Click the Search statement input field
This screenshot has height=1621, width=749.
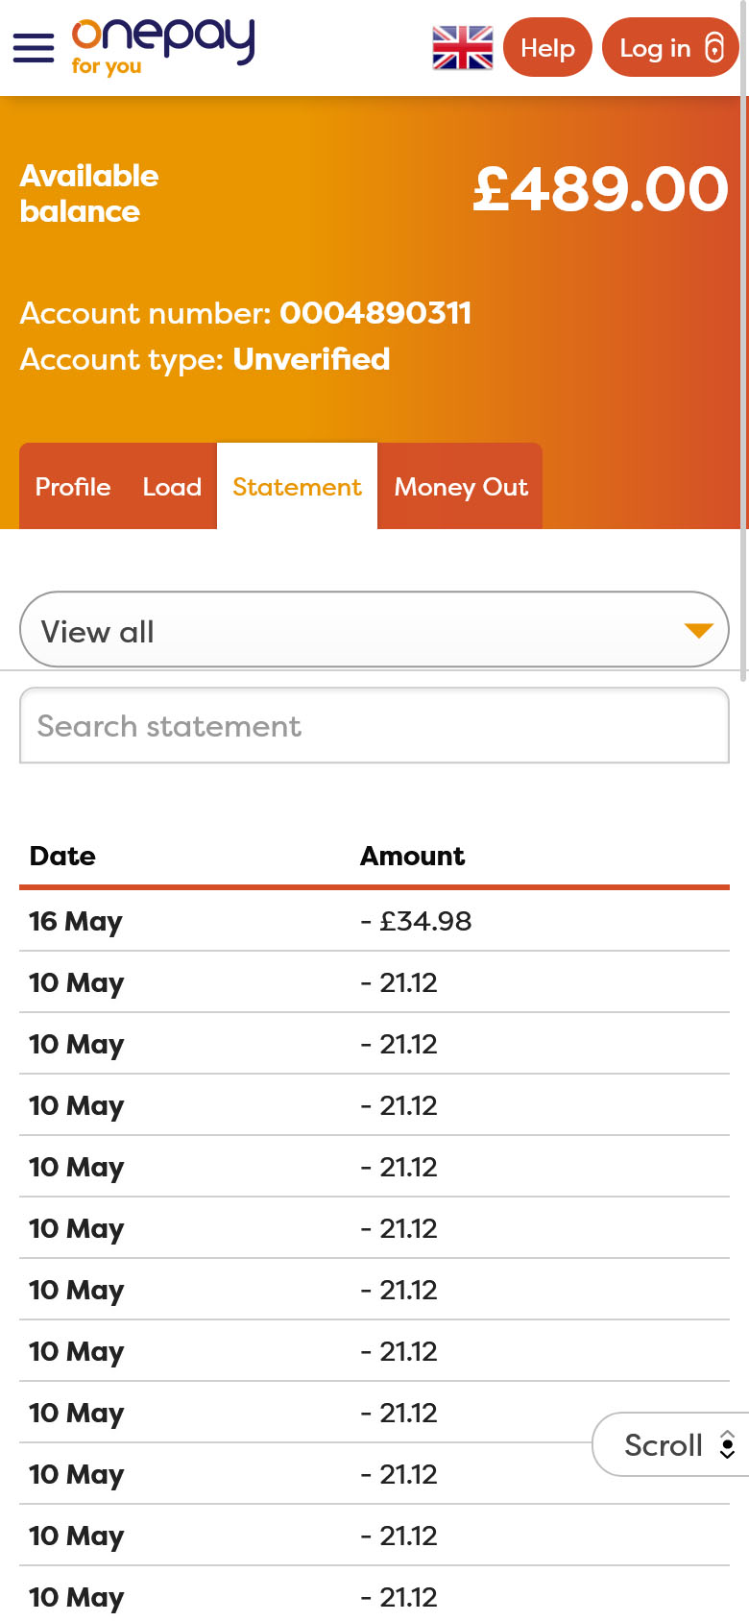click(x=374, y=726)
